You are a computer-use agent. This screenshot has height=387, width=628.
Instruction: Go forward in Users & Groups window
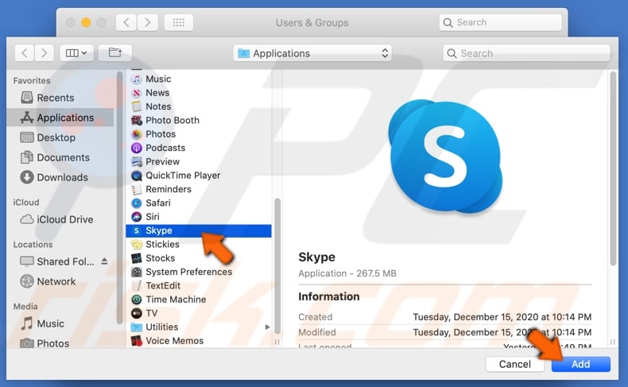click(x=147, y=22)
